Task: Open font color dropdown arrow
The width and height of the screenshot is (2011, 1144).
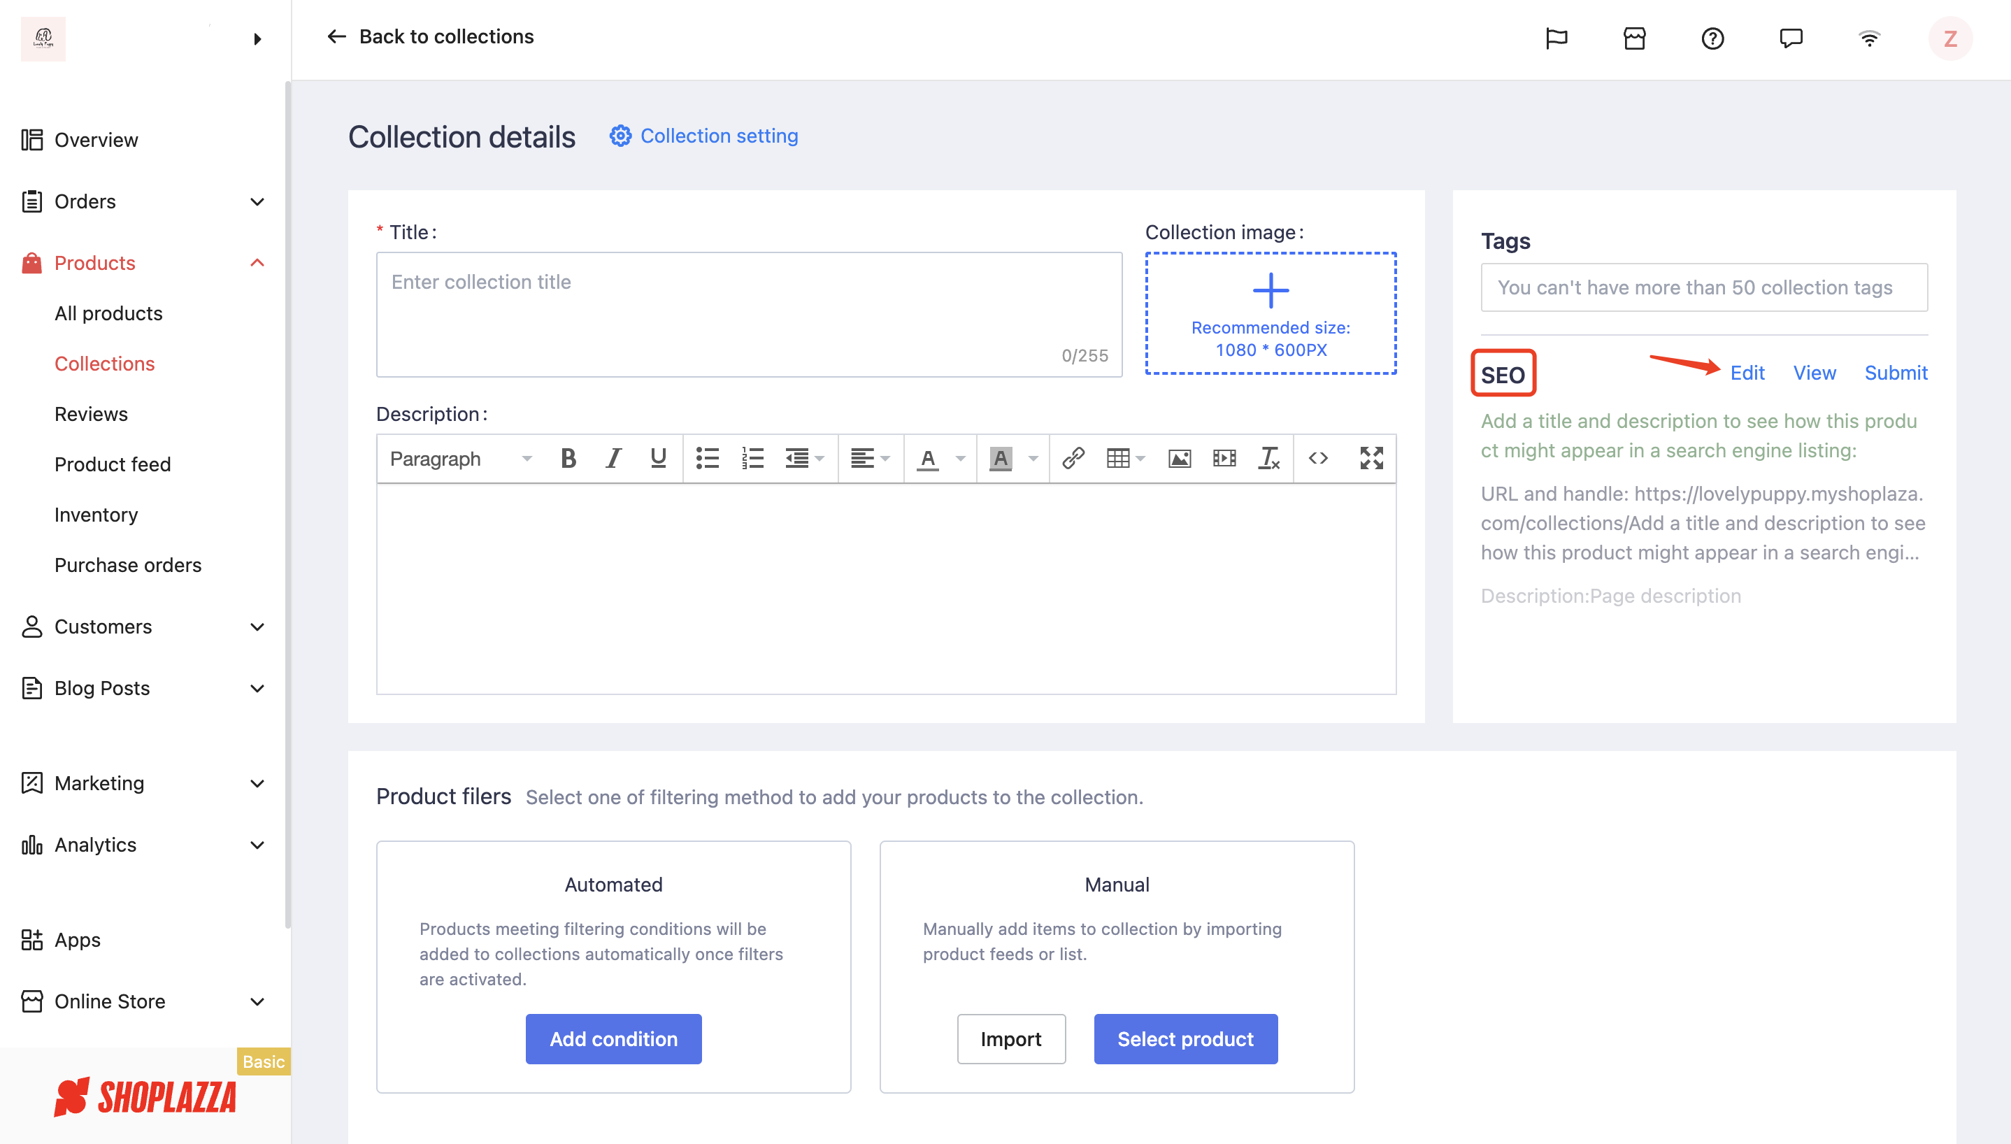Action: [x=960, y=458]
